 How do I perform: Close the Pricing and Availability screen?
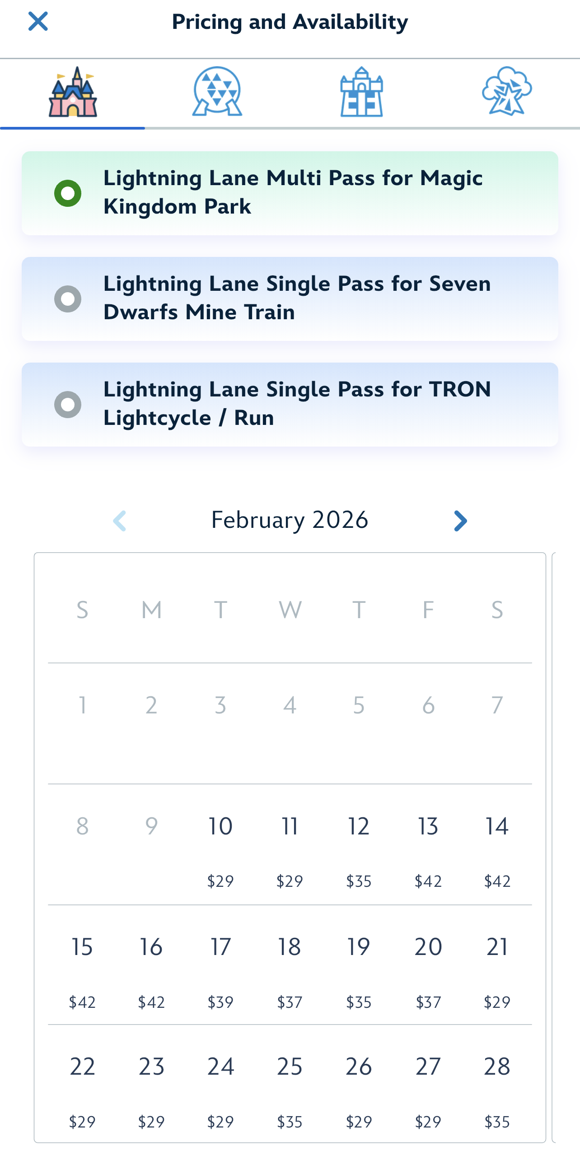(38, 21)
